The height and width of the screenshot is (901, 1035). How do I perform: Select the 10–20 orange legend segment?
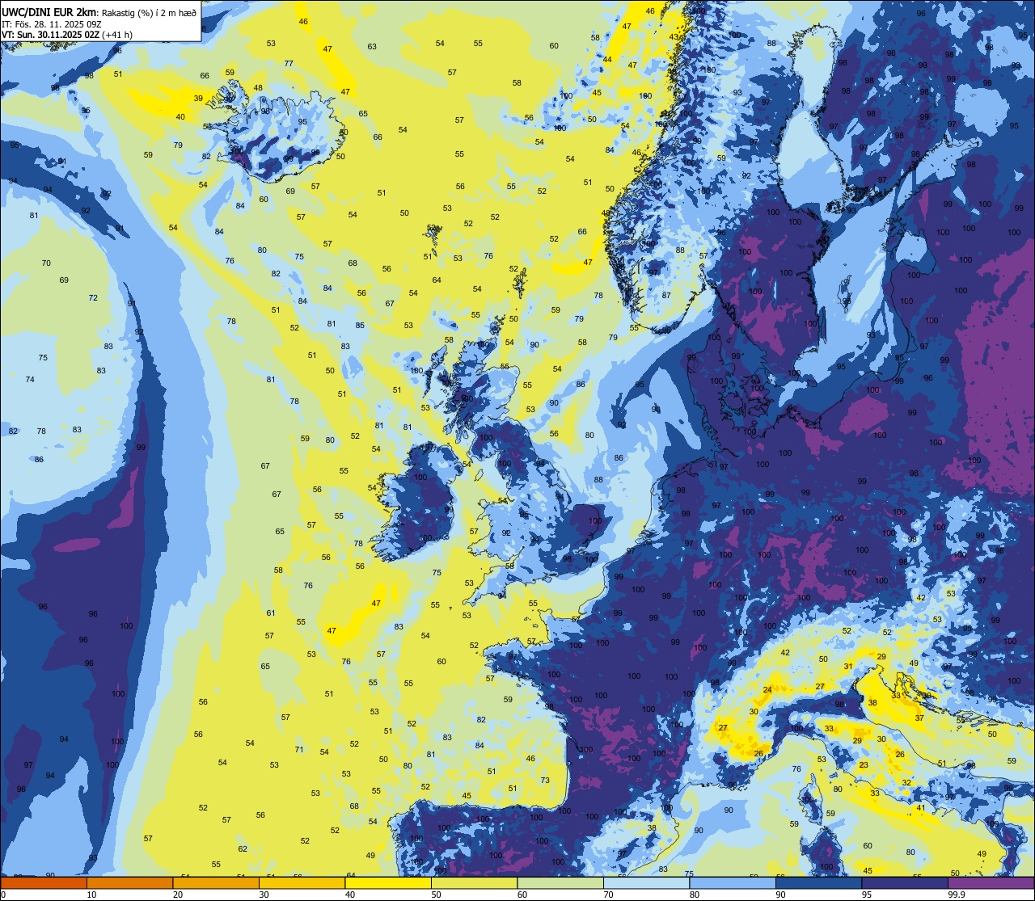129,882
